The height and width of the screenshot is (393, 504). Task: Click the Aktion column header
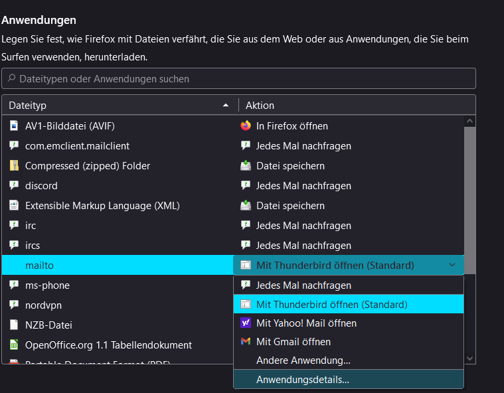click(x=357, y=106)
